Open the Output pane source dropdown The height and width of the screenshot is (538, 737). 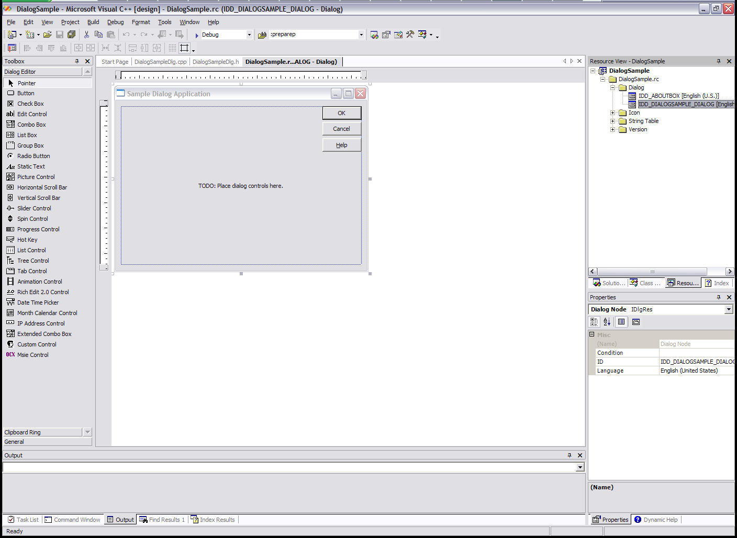(580, 467)
